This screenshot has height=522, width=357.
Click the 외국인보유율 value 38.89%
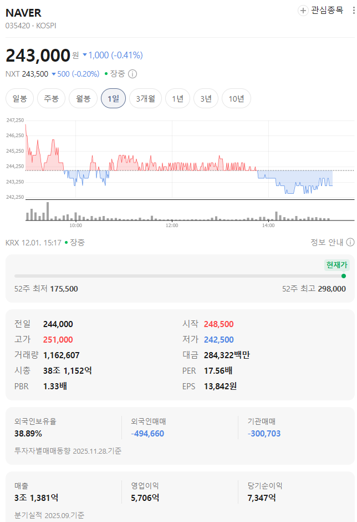tap(28, 434)
